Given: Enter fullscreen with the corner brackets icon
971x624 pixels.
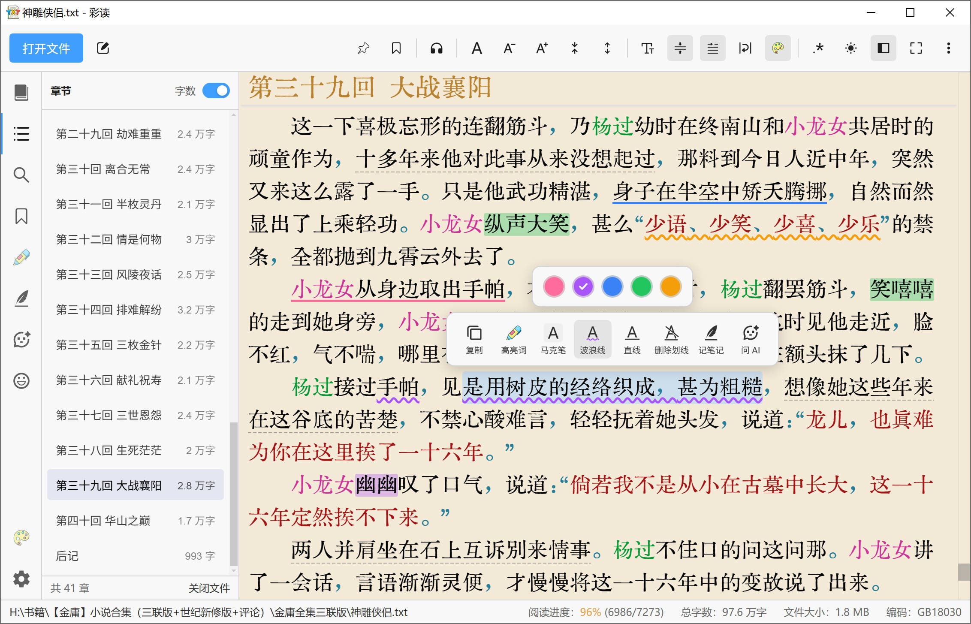Looking at the screenshot, I should click(916, 48).
